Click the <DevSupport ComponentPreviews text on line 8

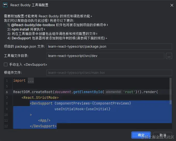pos(60,103)
